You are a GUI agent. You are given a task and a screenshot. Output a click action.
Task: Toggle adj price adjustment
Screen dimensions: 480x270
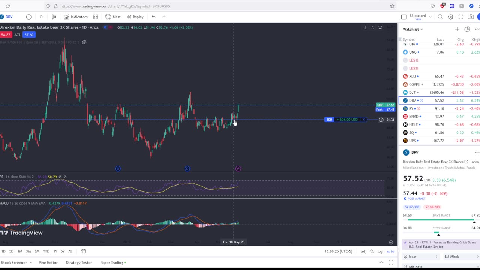[x=364, y=251]
